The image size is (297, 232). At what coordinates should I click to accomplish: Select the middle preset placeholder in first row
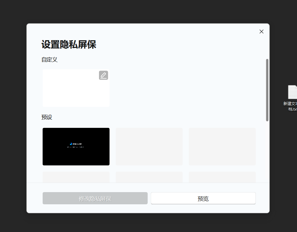tap(149, 146)
